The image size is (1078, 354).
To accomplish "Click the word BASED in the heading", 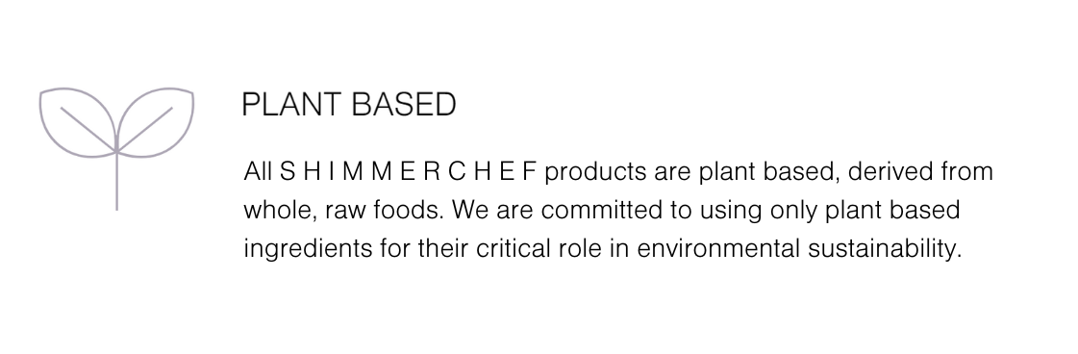I will 404,105.
